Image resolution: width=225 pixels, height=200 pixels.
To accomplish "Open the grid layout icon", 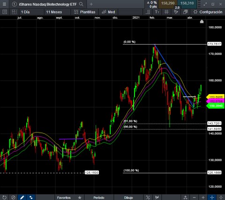I will [x=14, y=12].
